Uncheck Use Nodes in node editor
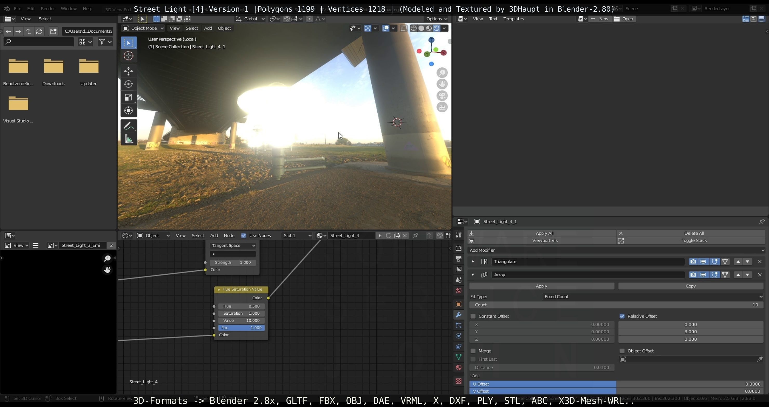769x407 pixels. tap(244, 236)
